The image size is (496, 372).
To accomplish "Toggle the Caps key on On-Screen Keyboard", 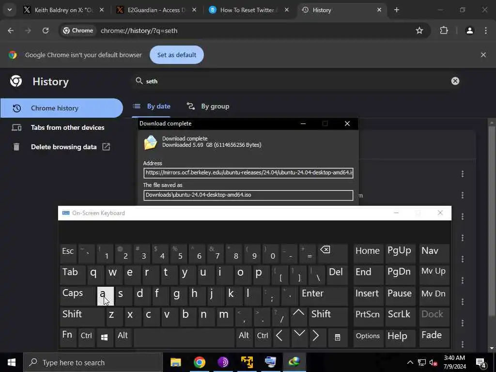I will coord(77,295).
